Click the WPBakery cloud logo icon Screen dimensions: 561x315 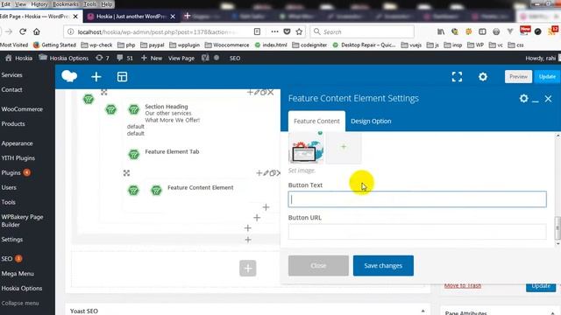(69, 76)
